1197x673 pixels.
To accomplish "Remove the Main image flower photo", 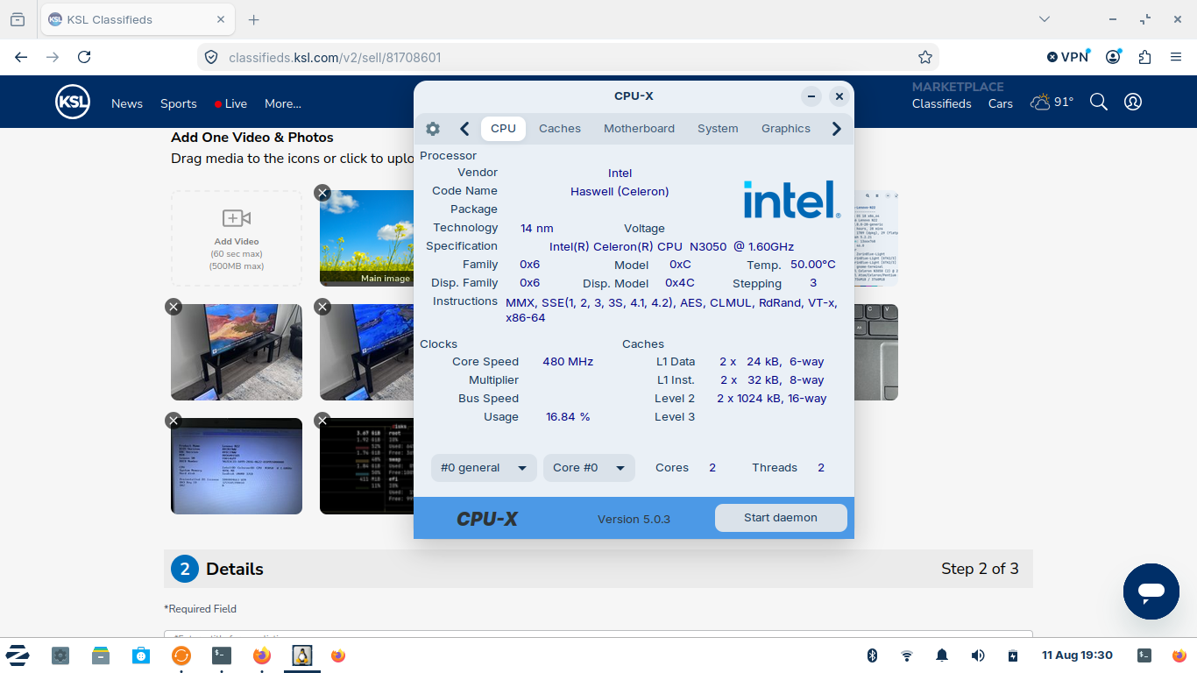I will [322, 193].
